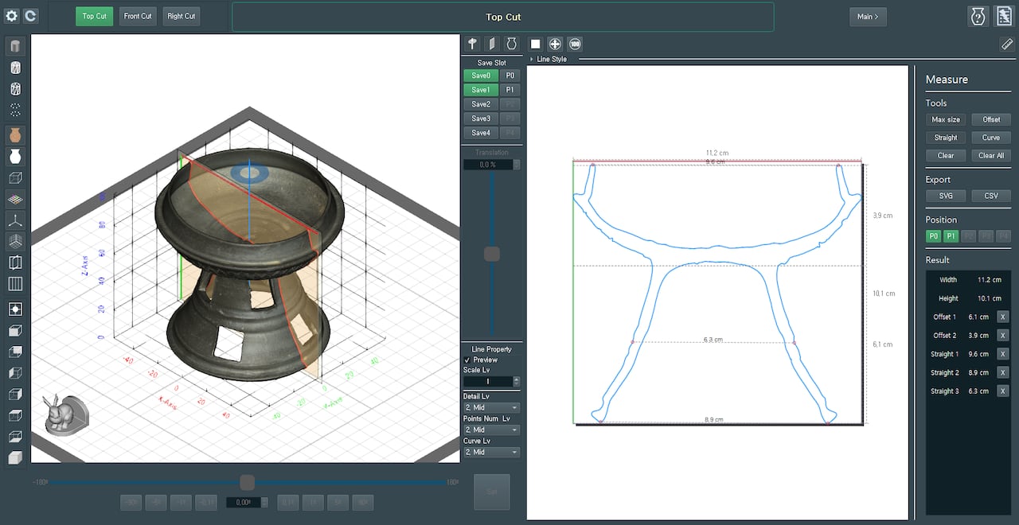Select the point cloud display icon
1019x525 pixels.
point(15,110)
